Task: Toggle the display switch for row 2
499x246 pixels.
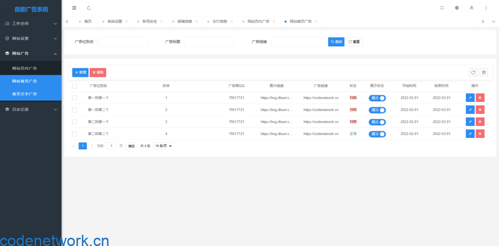Action: 377,110
